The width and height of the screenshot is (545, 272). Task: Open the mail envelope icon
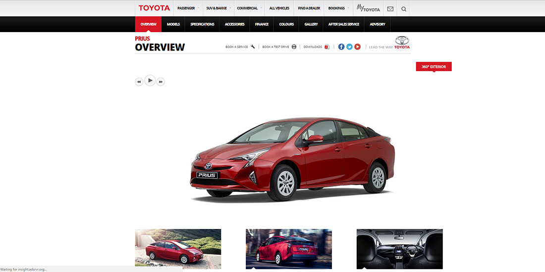point(390,9)
